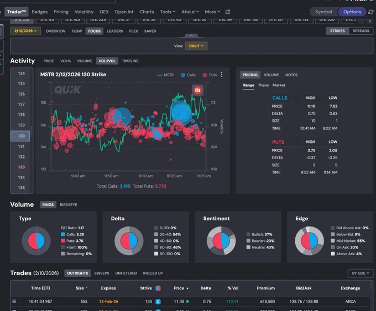Click the Calls color swatch in Type legend

(x=63, y=234)
